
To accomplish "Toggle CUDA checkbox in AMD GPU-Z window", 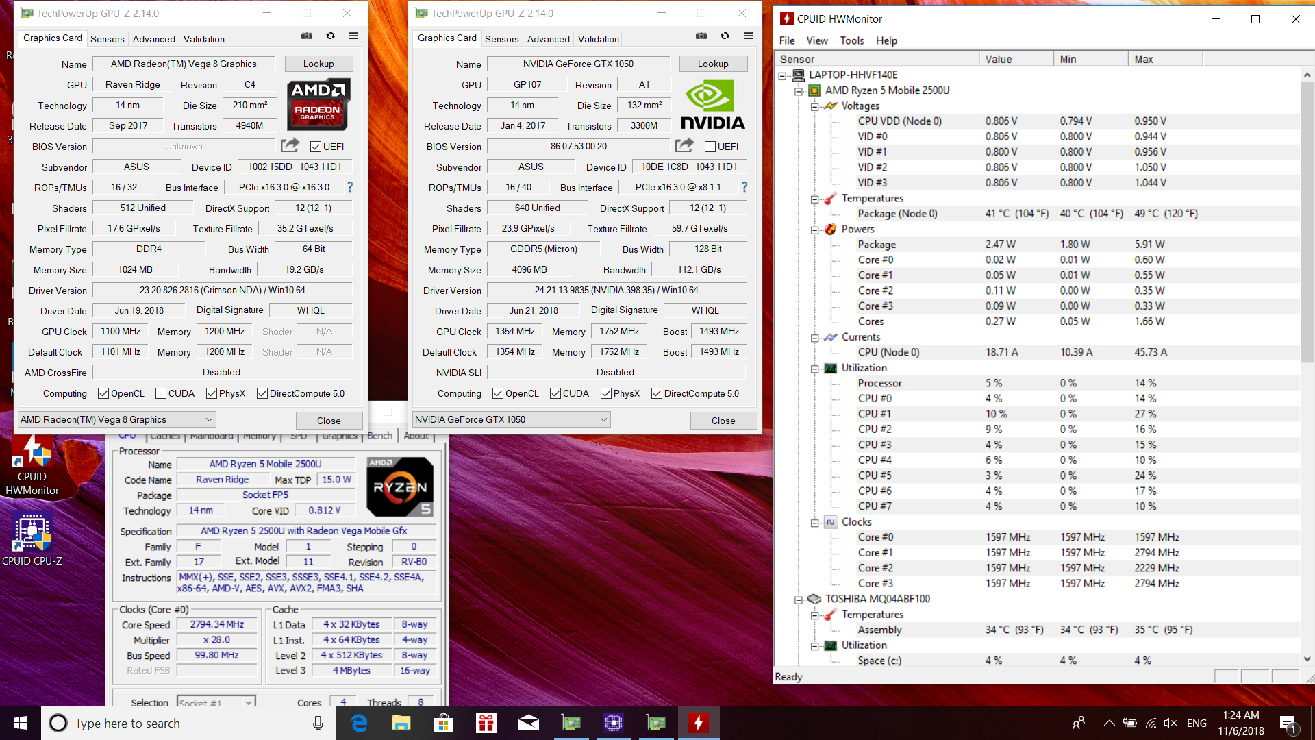I will [161, 393].
